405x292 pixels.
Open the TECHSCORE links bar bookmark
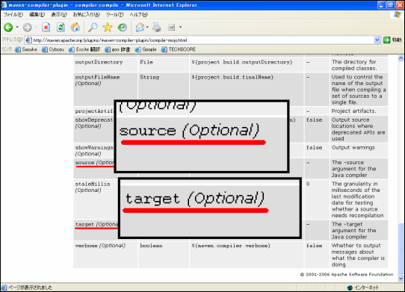click(x=179, y=49)
